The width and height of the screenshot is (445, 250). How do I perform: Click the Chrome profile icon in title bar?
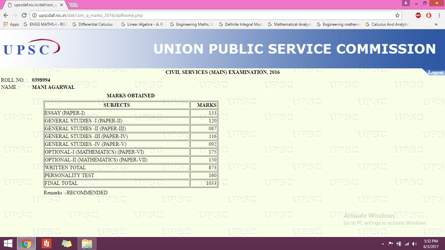click(406, 3)
